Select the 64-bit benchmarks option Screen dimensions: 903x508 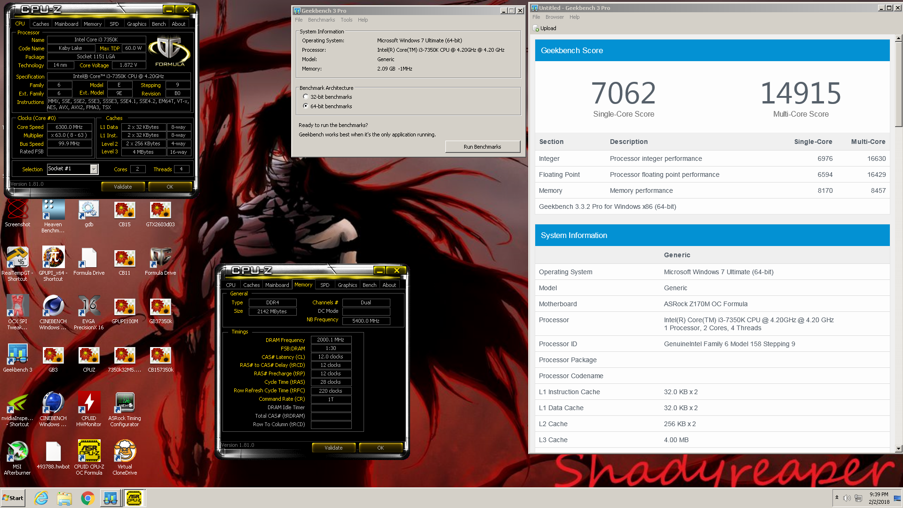coord(306,106)
